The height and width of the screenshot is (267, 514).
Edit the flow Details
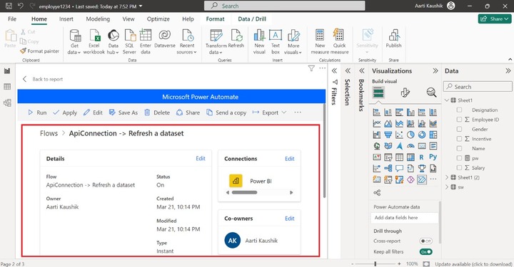[201, 159]
